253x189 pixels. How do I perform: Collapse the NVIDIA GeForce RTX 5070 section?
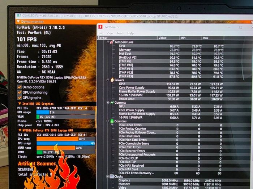(x=20, y=130)
